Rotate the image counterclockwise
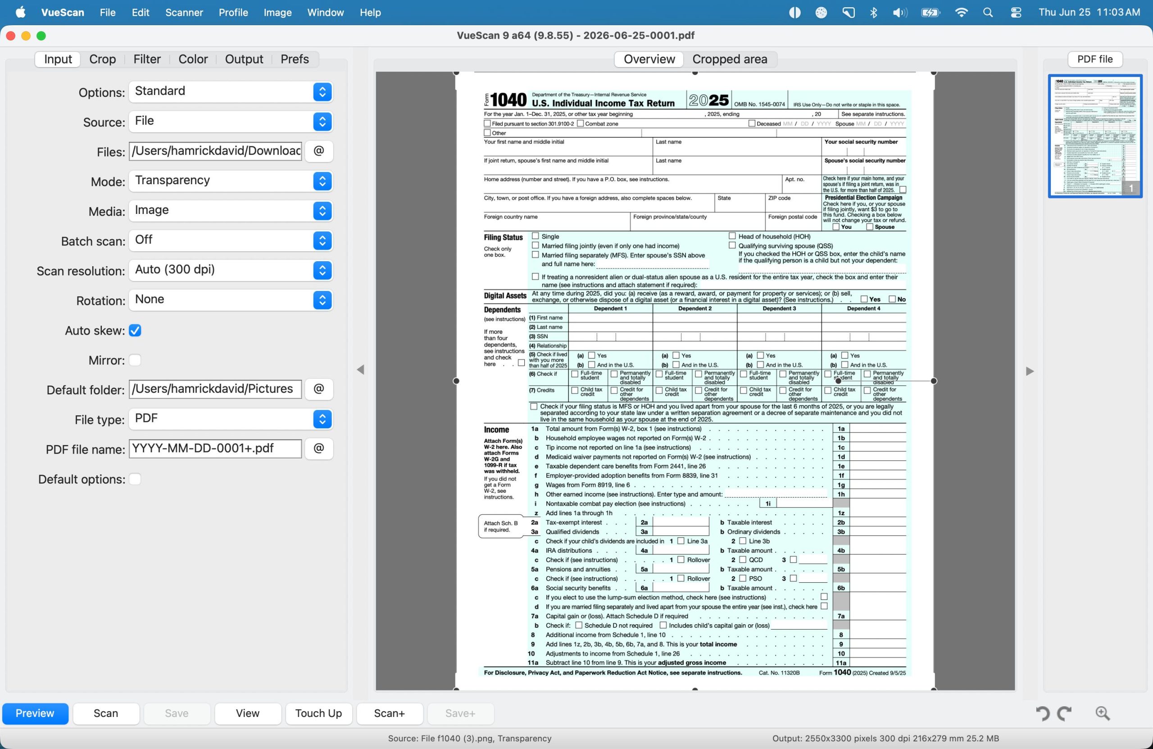The width and height of the screenshot is (1153, 749). (x=1043, y=713)
